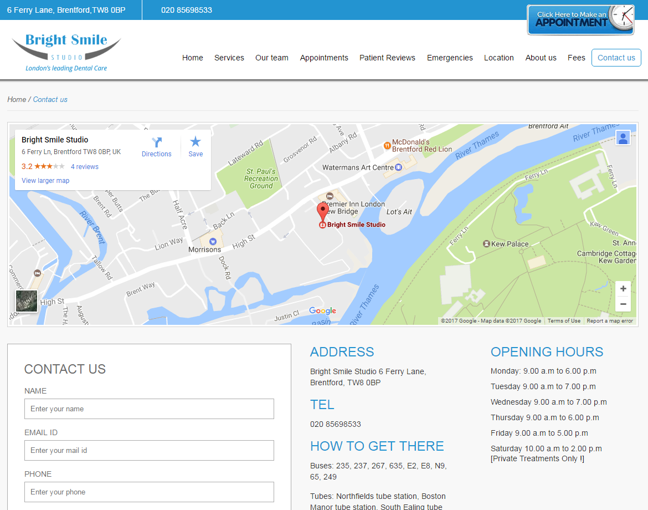Click the 3.2 star rating on map card
This screenshot has width=648, height=510.
(43, 166)
